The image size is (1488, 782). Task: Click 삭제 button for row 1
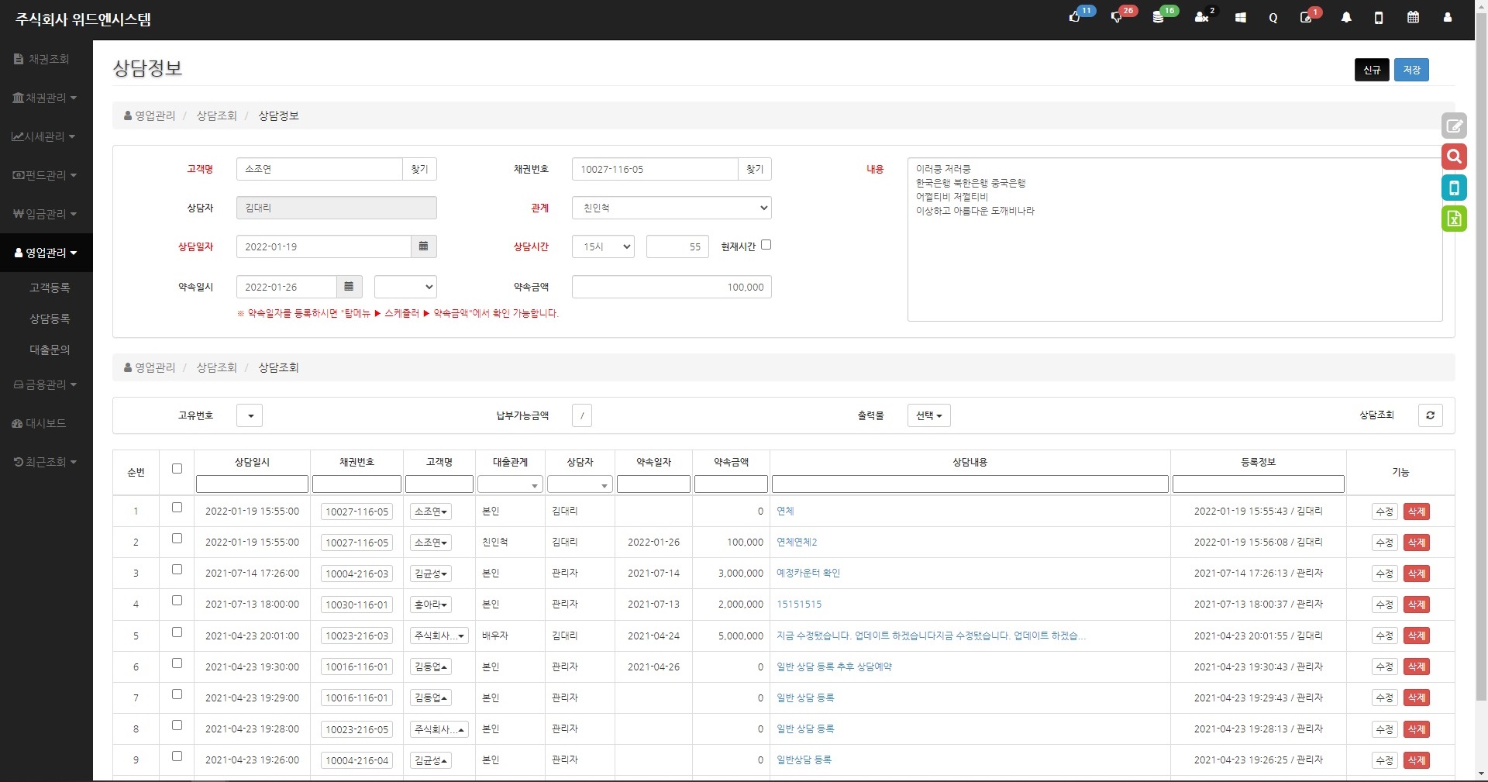tap(1416, 512)
